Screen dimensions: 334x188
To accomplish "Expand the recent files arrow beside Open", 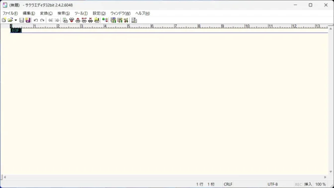I will pyautogui.click(x=15, y=20).
